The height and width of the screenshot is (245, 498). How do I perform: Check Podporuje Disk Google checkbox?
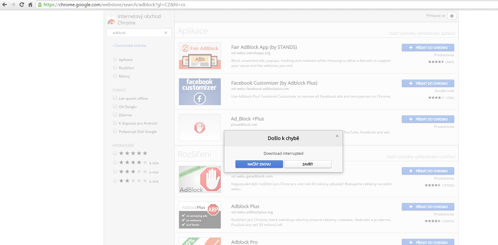[115, 131]
